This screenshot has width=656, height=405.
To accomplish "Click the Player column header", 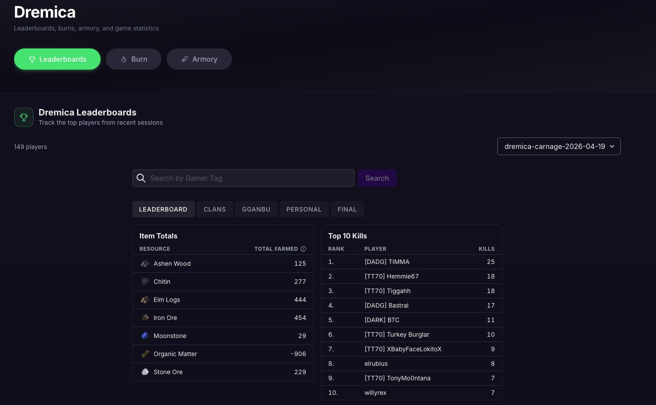I will pyautogui.click(x=375, y=249).
